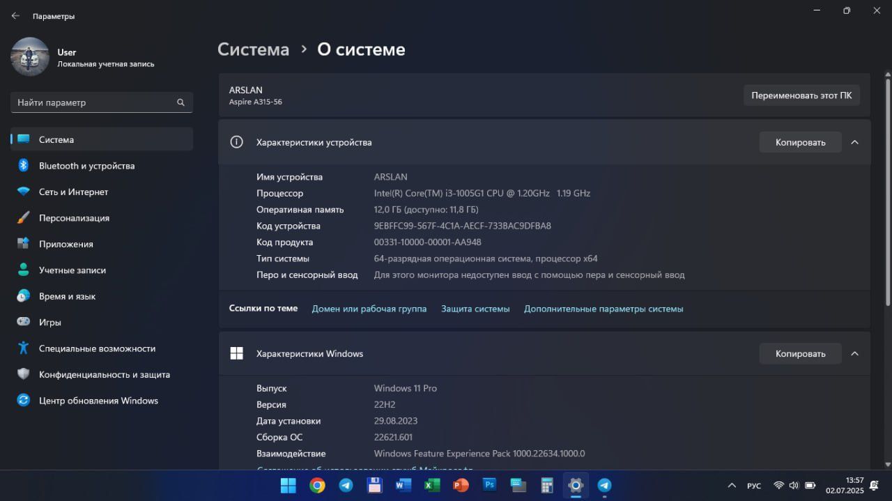
Task: Open the floppy disk app on the taskbar
Action: [374, 485]
